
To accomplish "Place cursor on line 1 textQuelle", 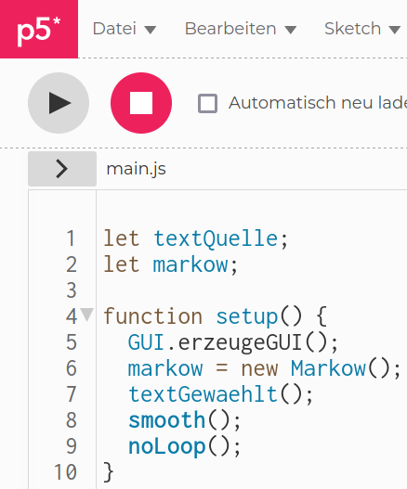I will point(216,238).
